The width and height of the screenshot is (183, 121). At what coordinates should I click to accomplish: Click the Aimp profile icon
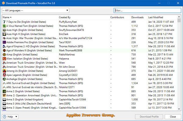pos(4,55)
